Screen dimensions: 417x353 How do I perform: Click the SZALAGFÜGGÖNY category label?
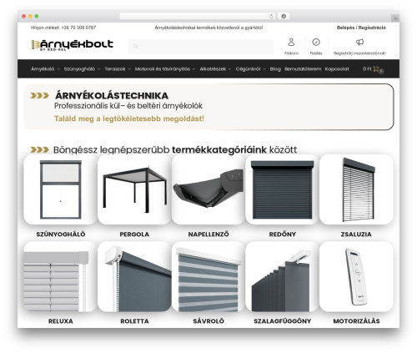(283, 321)
